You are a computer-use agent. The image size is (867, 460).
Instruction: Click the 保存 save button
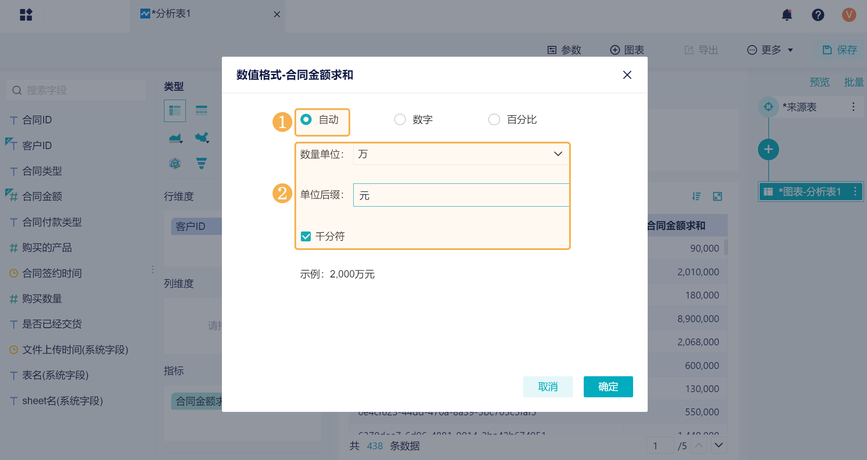(x=840, y=50)
